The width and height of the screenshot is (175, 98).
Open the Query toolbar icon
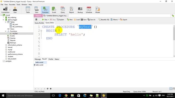pyautogui.click(x=63, y=10)
